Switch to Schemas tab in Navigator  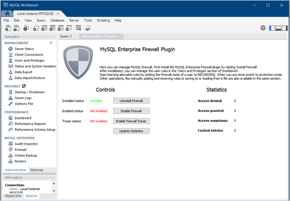37,170
